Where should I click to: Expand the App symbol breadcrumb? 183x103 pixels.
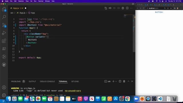pos(32,13)
